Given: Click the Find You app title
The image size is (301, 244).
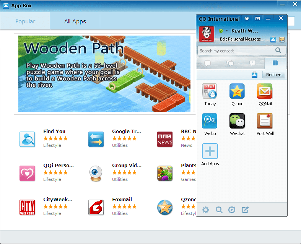Looking at the screenshot, I should coord(54,131).
